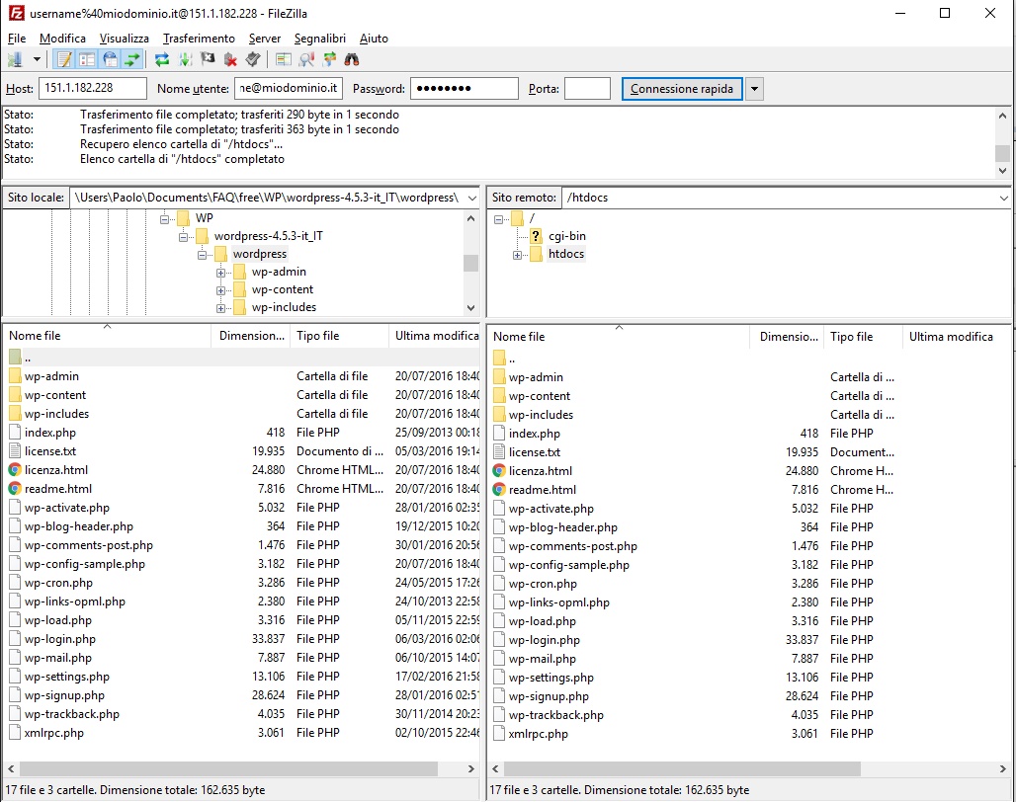Toggle the message log display
1016x802 pixels.
[x=64, y=60]
